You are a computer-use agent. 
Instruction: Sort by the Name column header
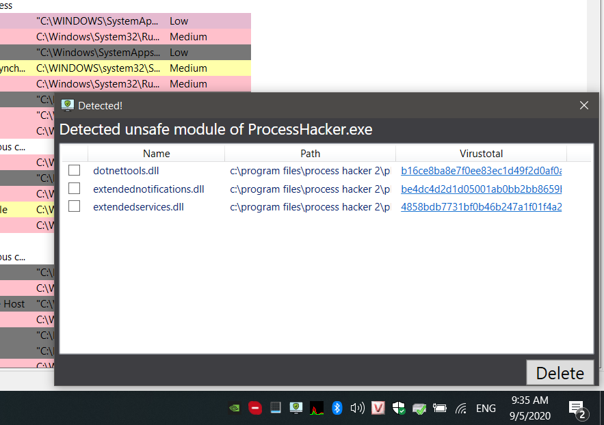157,154
